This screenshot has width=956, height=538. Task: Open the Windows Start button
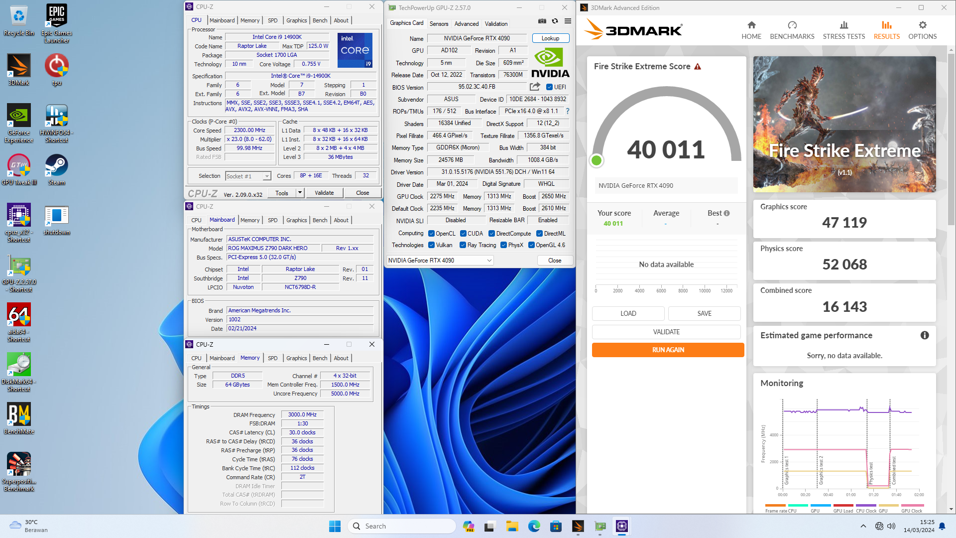pyautogui.click(x=335, y=526)
